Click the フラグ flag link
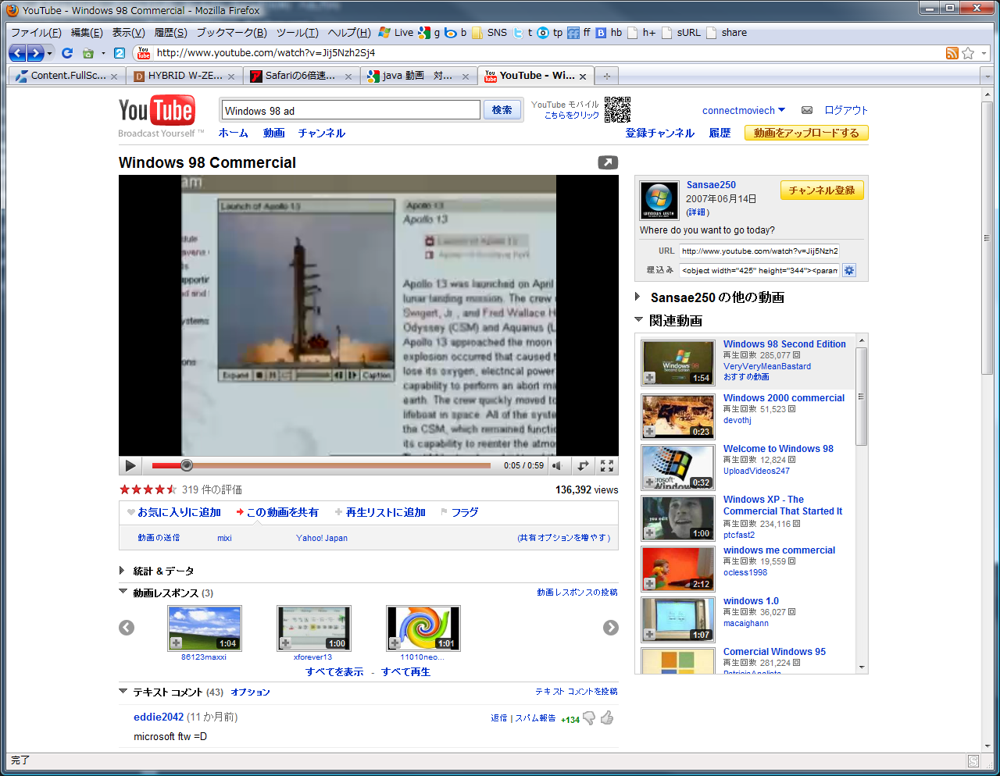 point(464,512)
